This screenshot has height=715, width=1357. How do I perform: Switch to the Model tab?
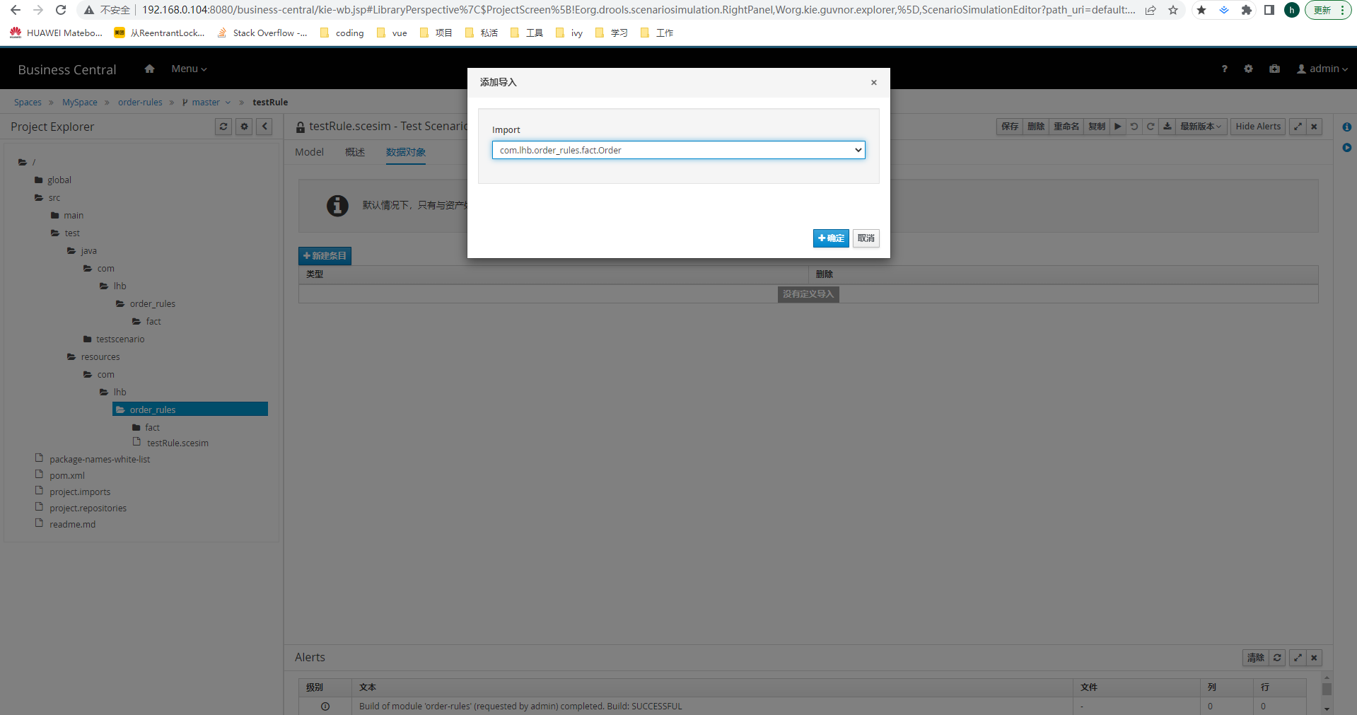[309, 152]
